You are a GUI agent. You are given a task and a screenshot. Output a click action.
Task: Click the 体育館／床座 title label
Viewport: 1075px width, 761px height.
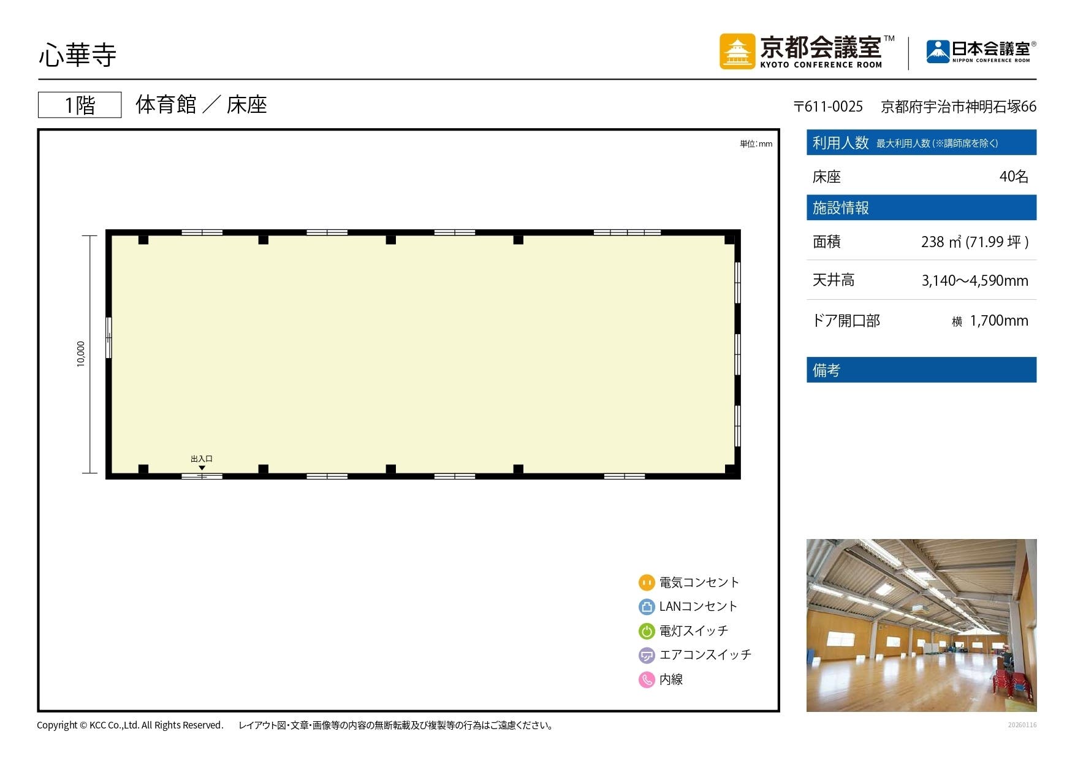coord(201,105)
